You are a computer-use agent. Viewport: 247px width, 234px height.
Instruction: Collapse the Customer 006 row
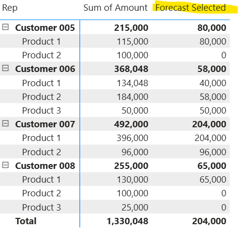pos(5,68)
